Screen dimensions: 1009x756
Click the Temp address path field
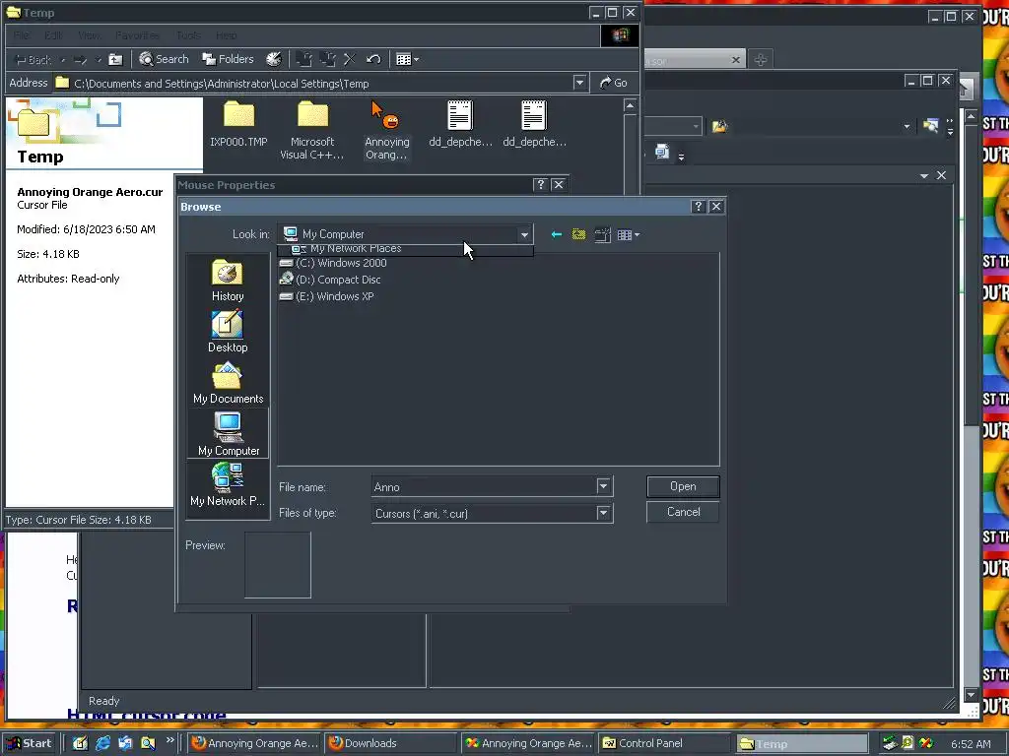[313, 84]
